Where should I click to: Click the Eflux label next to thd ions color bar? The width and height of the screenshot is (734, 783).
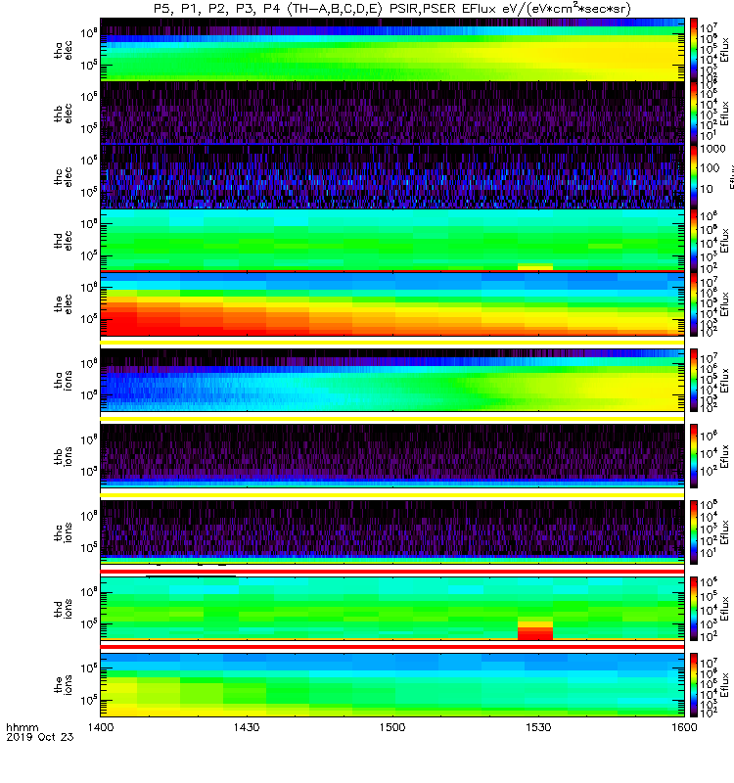(724, 609)
